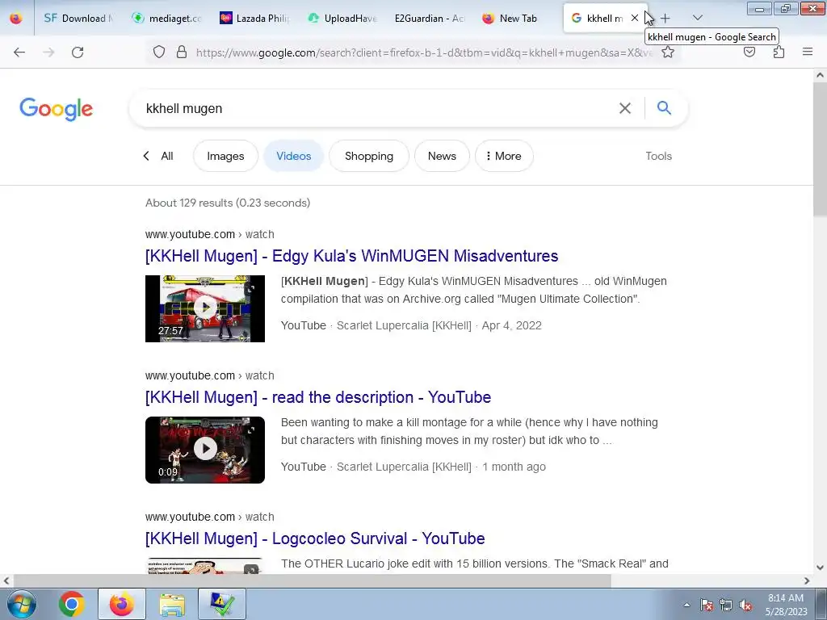Viewport: 827px width, 620px height.
Task: Switch to E2Guardian tab
Action: [430, 18]
